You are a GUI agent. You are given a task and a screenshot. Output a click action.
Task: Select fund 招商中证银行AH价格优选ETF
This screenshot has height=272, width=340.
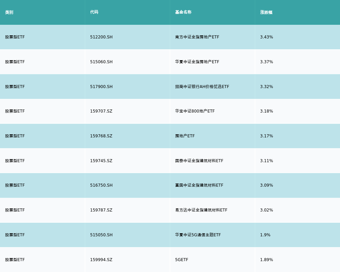202,87
